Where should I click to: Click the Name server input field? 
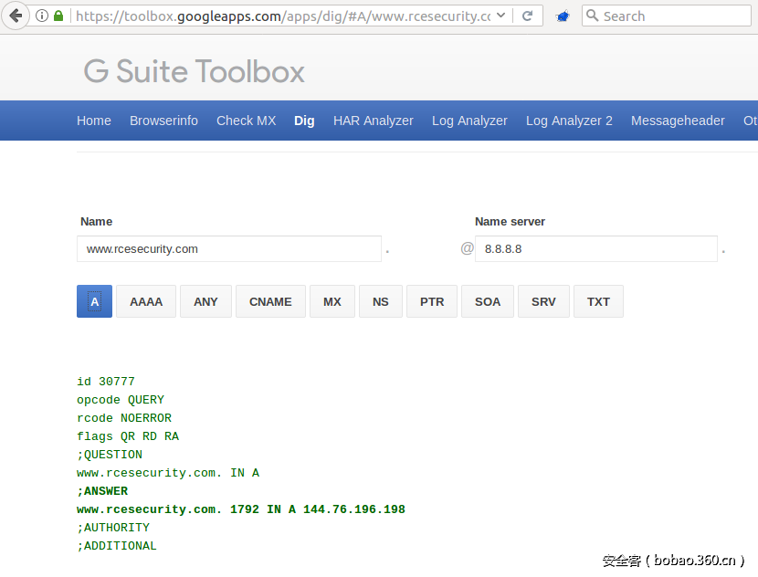point(595,247)
